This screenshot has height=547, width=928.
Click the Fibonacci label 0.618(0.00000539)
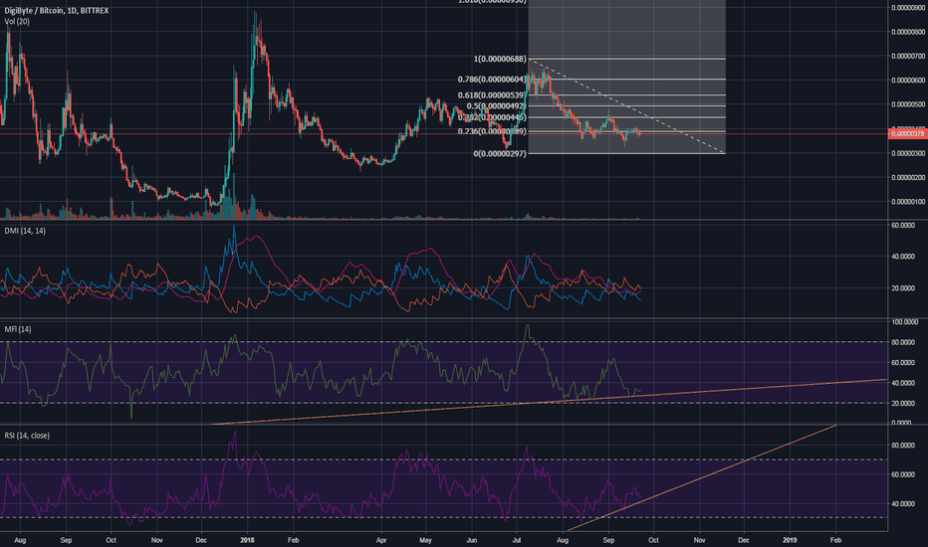[x=492, y=95]
